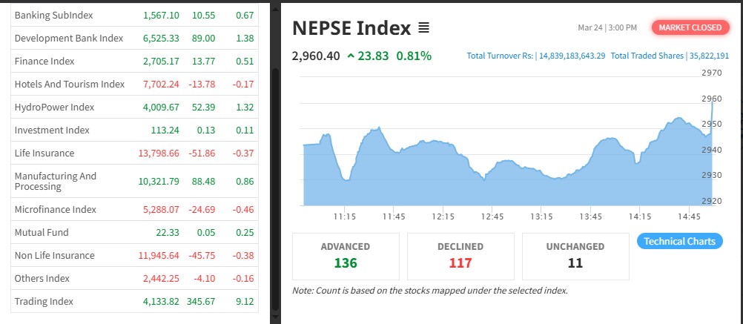Open Non Life Insurance index
This screenshot has height=324, width=743.
(55, 255)
